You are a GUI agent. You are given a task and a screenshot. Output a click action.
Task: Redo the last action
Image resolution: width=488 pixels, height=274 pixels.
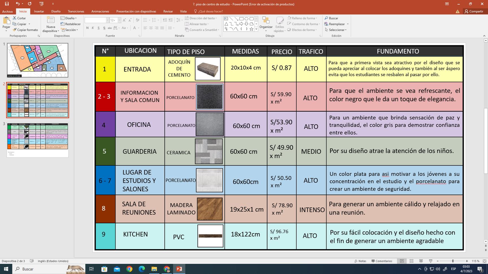(30, 4)
